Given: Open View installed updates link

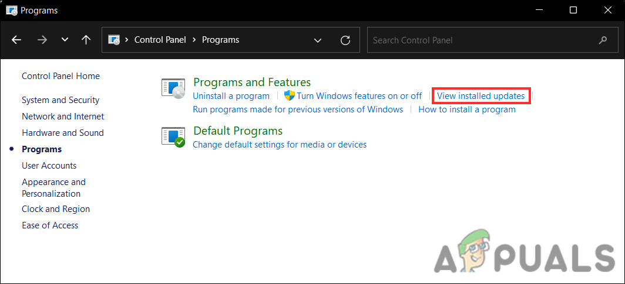Looking at the screenshot, I should [480, 95].
